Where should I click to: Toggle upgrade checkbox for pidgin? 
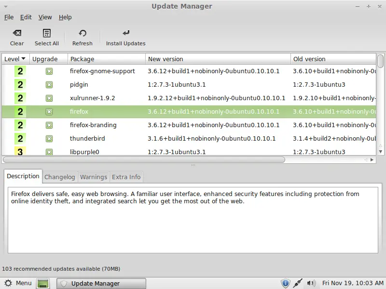(49, 85)
